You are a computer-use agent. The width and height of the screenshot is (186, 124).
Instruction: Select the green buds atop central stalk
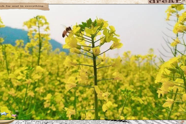pos(88,24)
